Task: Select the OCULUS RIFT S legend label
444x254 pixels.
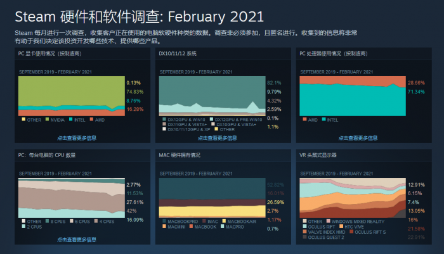Action: pos(370,232)
